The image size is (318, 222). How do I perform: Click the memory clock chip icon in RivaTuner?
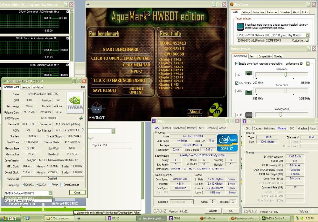249,115
